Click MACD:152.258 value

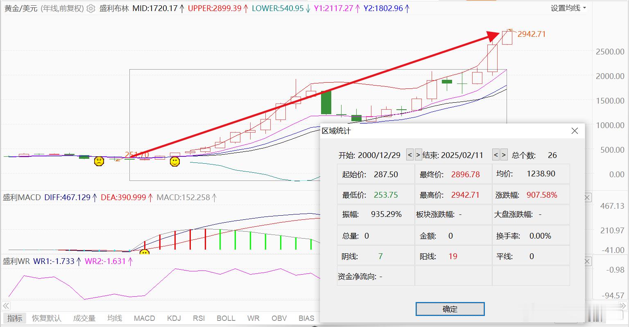[x=183, y=197]
